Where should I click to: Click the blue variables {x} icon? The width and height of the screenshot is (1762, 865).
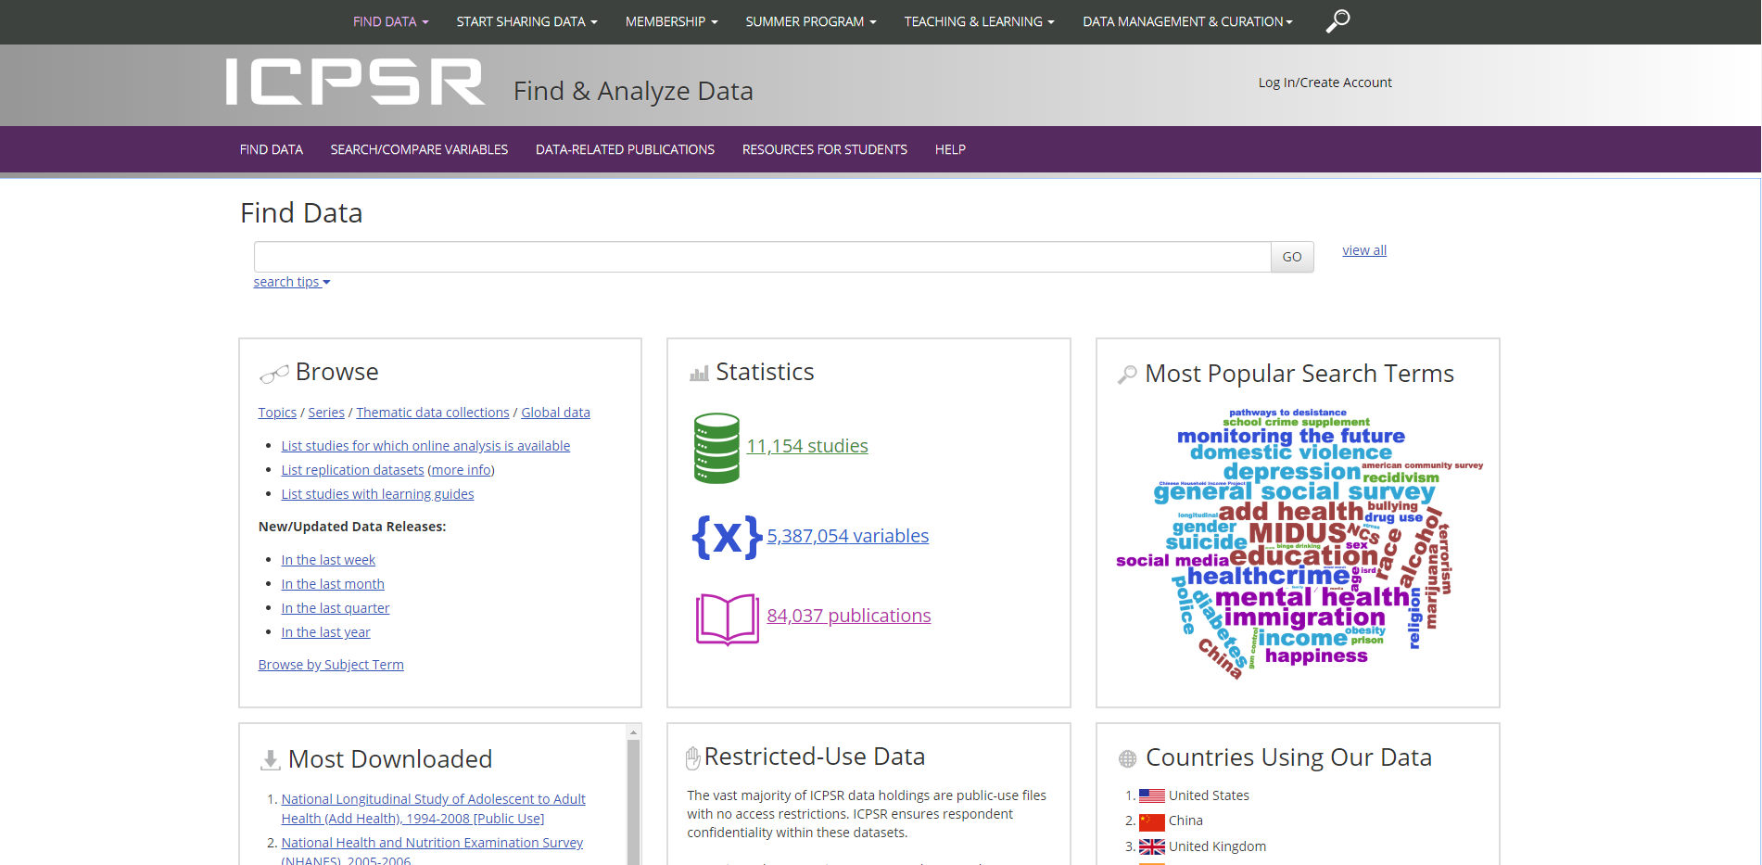[x=727, y=537]
